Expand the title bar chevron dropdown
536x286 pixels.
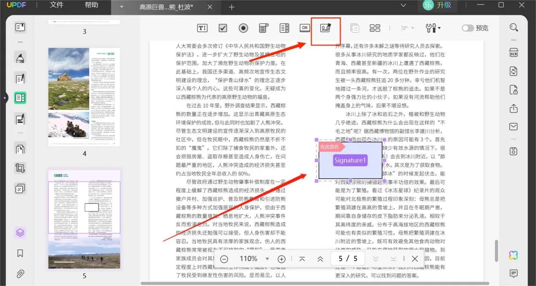pyautogui.click(x=403, y=5)
